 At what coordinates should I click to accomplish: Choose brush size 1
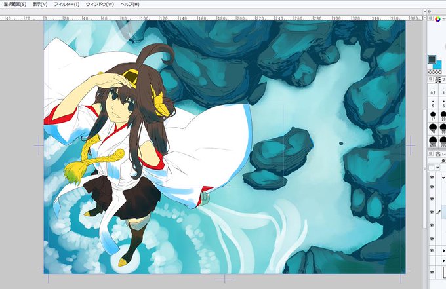[x=443, y=91]
